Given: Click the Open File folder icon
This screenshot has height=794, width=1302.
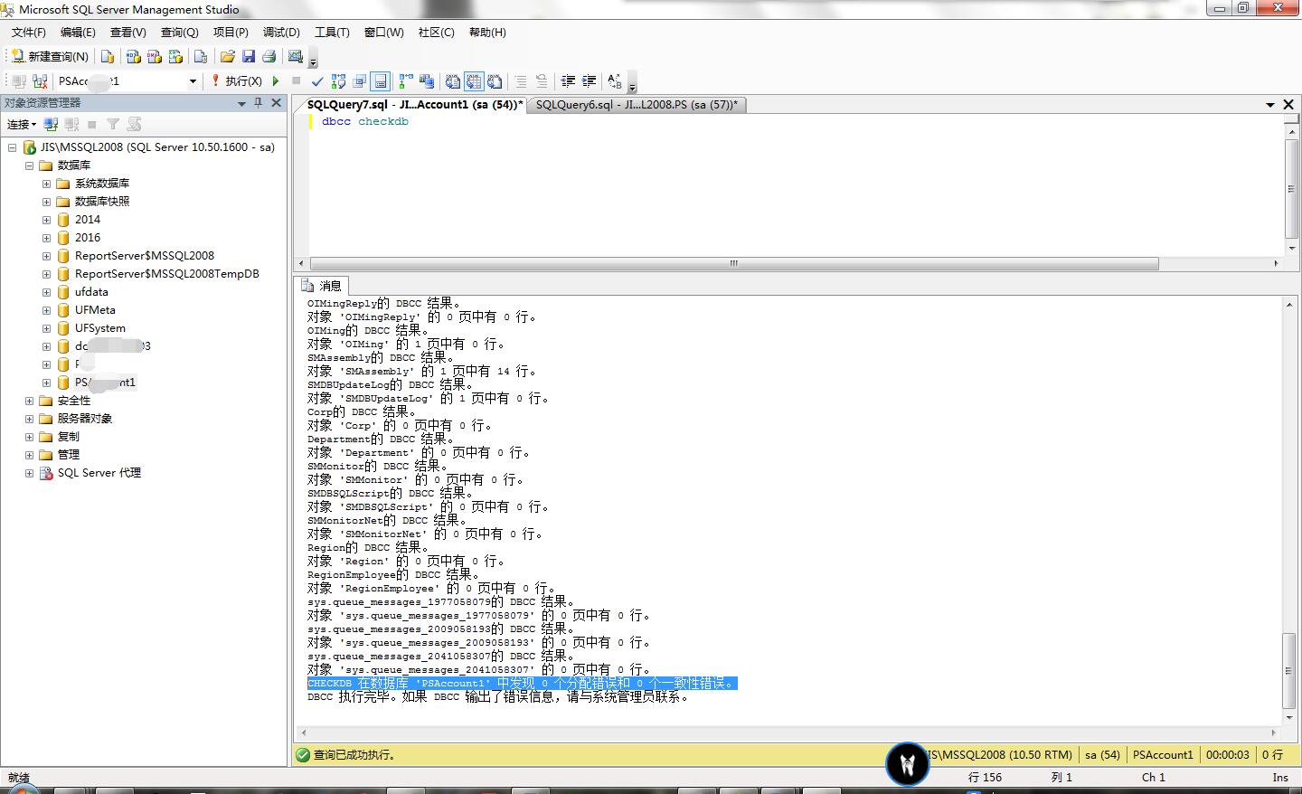Looking at the screenshot, I should 227,56.
